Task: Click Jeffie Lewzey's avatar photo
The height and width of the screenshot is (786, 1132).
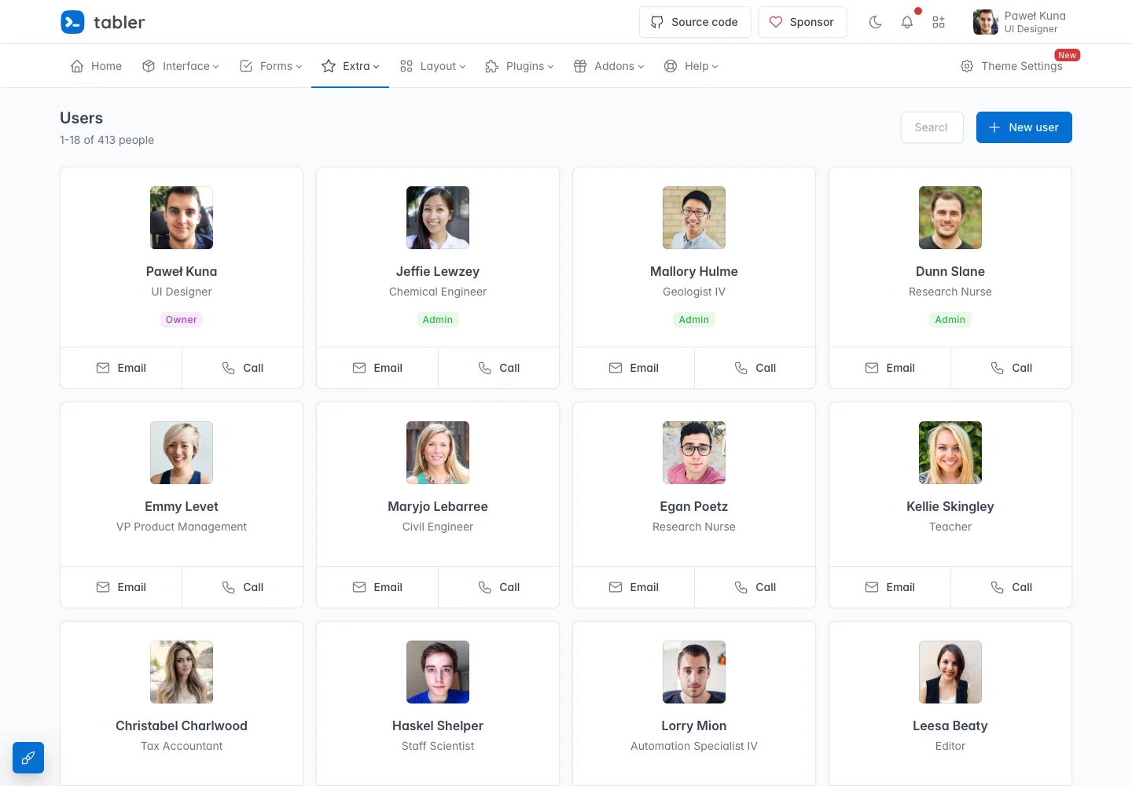Action: click(x=438, y=218)
